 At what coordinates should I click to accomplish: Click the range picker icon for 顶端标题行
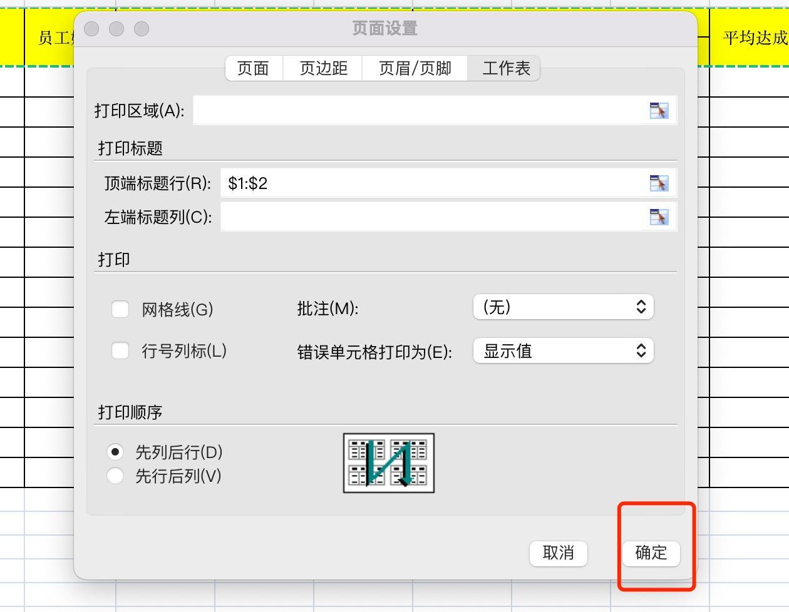tap(659, 183)
